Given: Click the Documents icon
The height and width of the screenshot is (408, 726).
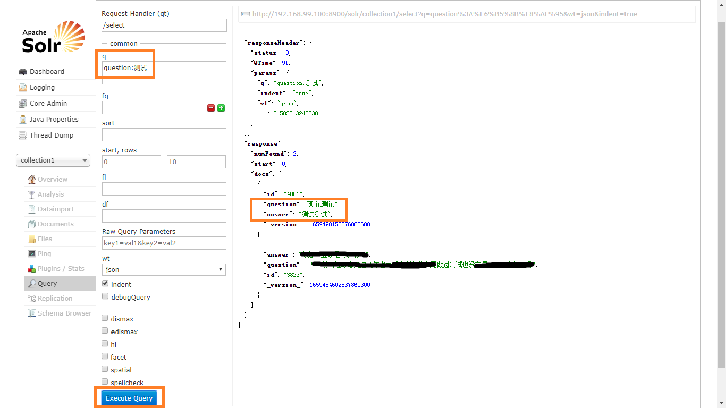Looking at the screenshot, I should pyautogui.click(x=32, y=224).
